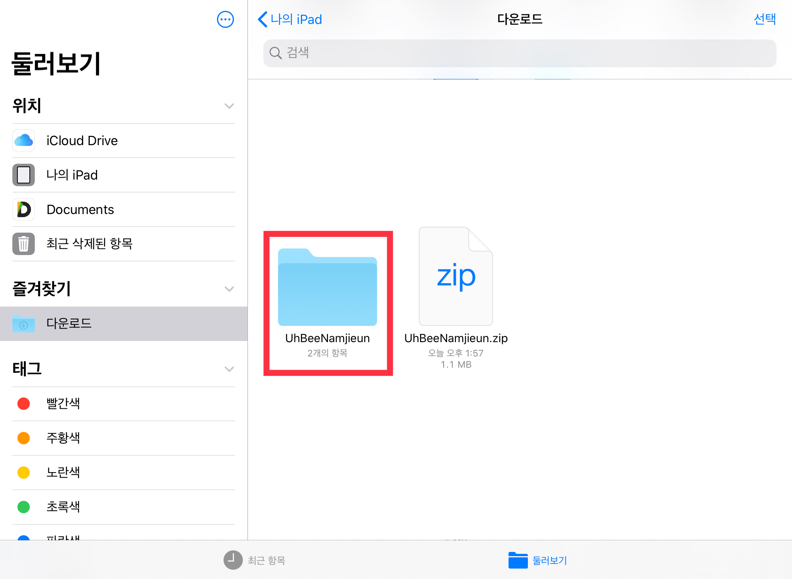This screenshot has width=792, height=579.
Task: Collapse the 태그 section chevron
Action: 229,369
